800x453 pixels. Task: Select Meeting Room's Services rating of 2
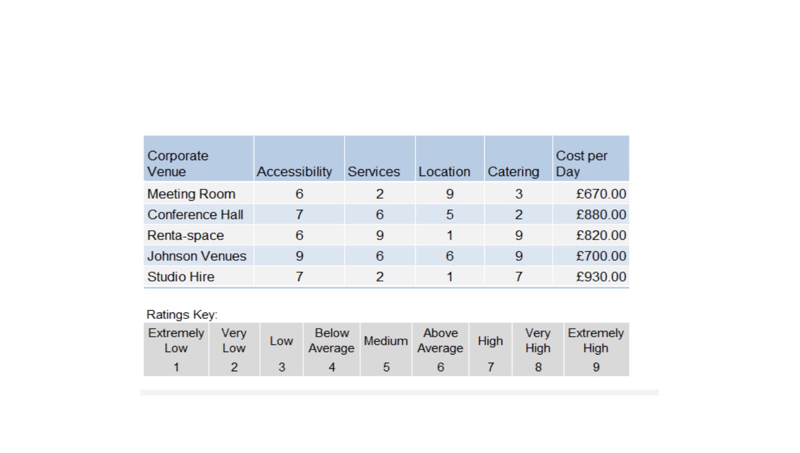(380, 195)
